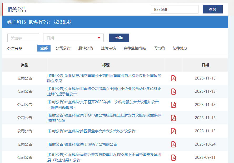
Task: Select 纪律处分 category filter
Action: click(x=180, y=48)
